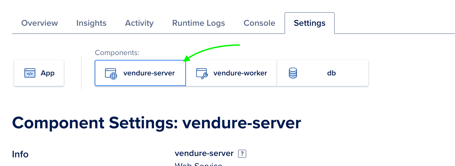Click the Components: label text
This screenshot has height=166, width=455.
click(x=117, y=53)
